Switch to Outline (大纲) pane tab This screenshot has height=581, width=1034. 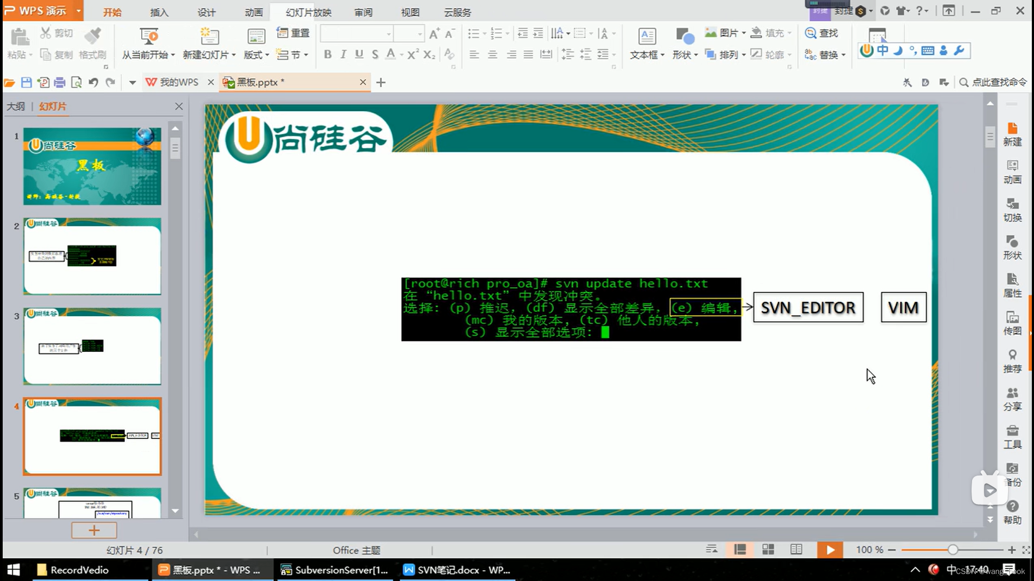[x=16, y=107]
